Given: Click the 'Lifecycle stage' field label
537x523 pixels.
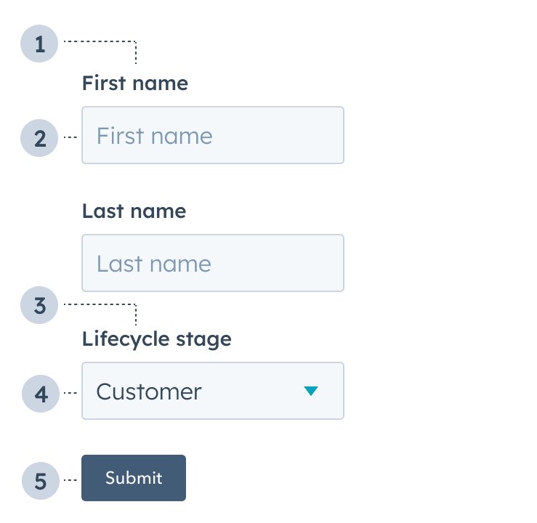Looking at the screenshot, I should (x=157, y=338).
